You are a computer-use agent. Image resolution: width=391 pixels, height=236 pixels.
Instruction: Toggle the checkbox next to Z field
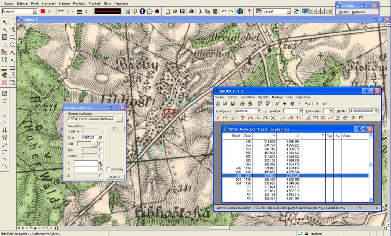tap(101, 176)
